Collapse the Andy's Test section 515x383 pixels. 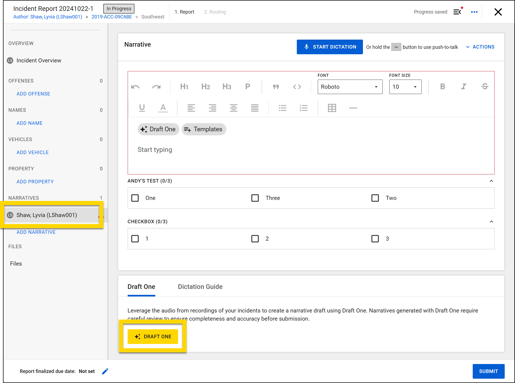(491, 181)
